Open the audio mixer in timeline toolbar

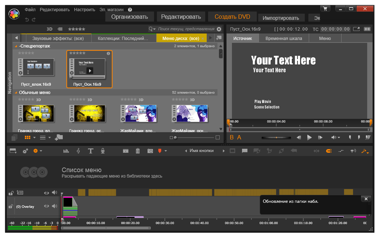coord(66,151)
